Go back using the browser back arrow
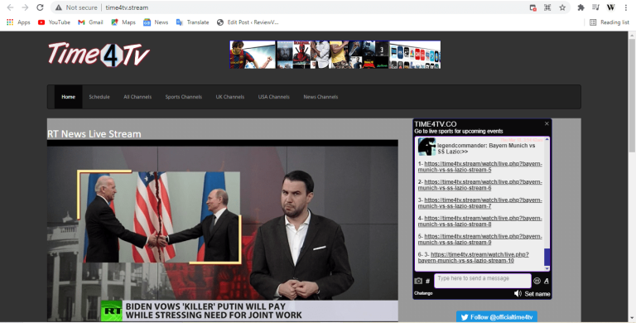Screen dimensions: 636x323 10,7
